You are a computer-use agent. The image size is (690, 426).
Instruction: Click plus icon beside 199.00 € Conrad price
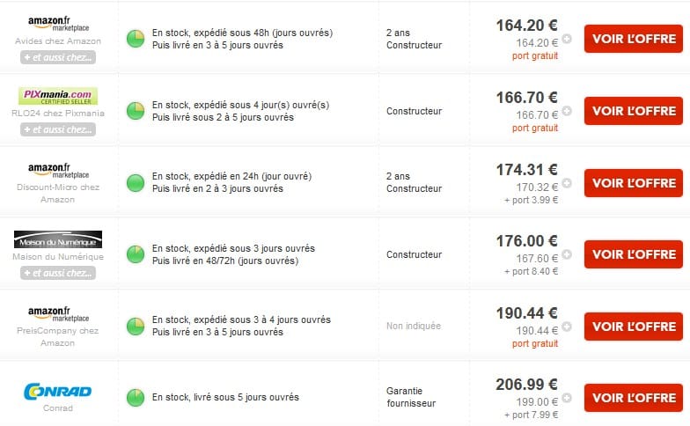pos(567,398)
